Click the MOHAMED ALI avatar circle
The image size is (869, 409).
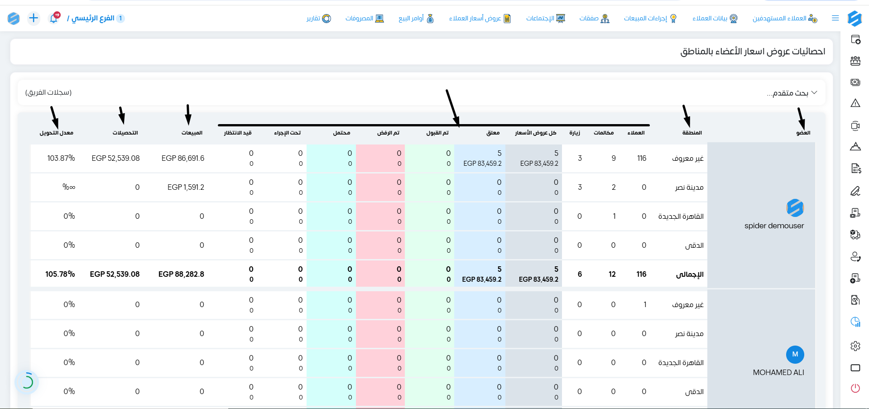click(795, 354)
